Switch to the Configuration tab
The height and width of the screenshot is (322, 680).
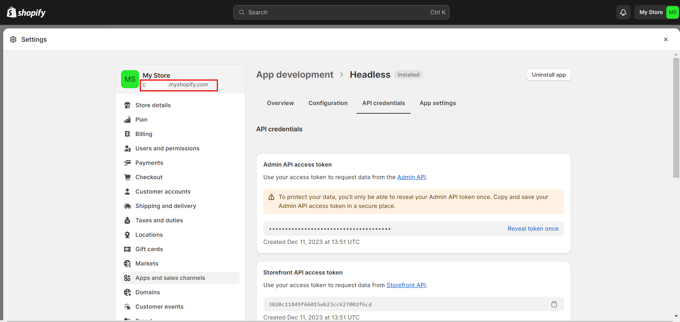coord(328,103)
